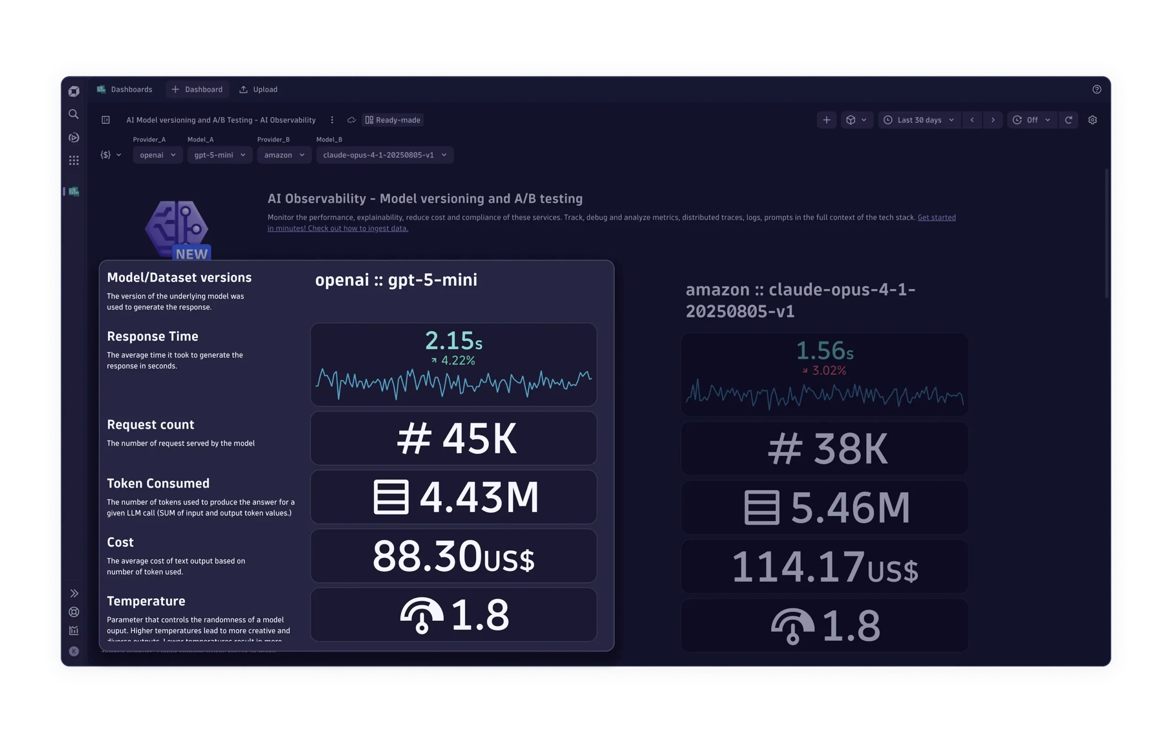The height and width of the screenshot is (743, 1172).
Task: Expand the sidebar using the double-chevron icon
Action: [74, 593]
